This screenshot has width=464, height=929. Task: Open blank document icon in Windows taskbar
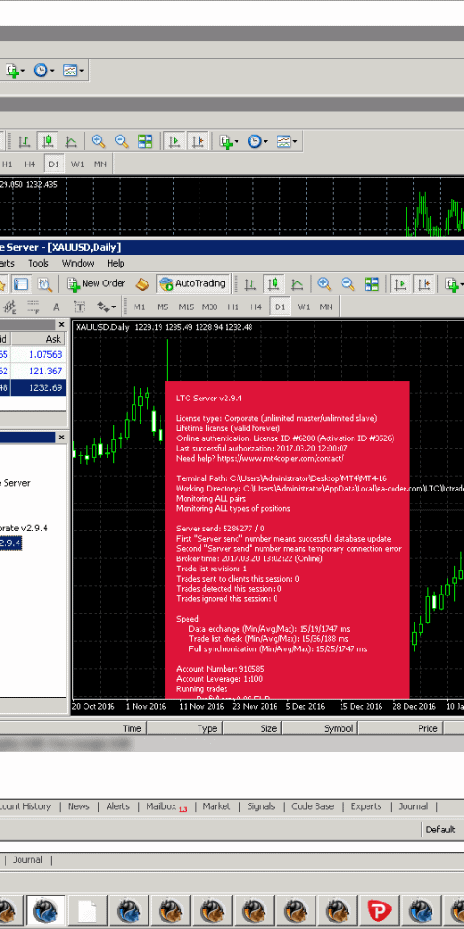87,910
